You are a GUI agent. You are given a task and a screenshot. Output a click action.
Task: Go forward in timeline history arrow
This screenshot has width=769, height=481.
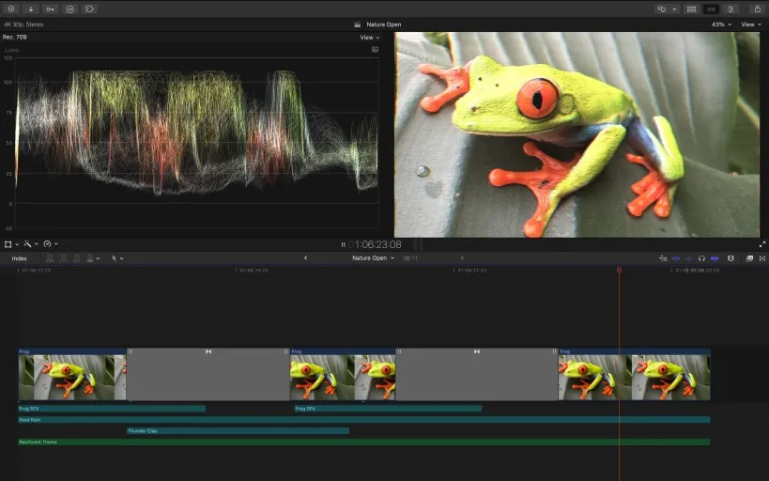tap(462, 258)
